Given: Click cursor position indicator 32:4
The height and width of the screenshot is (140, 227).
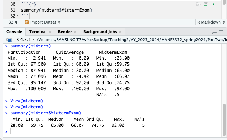Looking at the screenshot, I should click(13, 22).
